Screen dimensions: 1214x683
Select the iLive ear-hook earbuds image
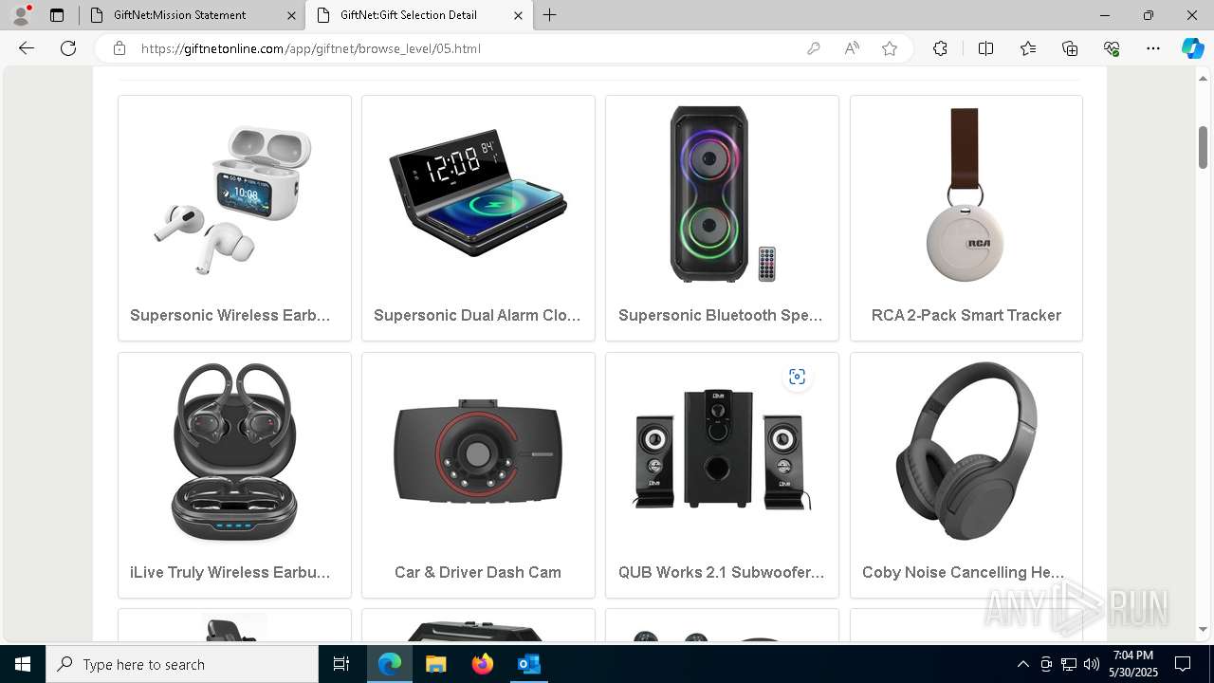tap(234, 452)
